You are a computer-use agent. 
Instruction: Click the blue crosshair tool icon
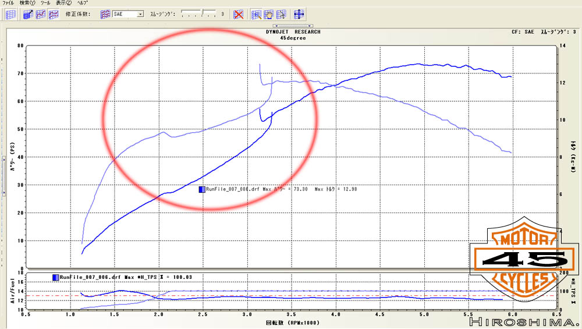tap(299, 14)
